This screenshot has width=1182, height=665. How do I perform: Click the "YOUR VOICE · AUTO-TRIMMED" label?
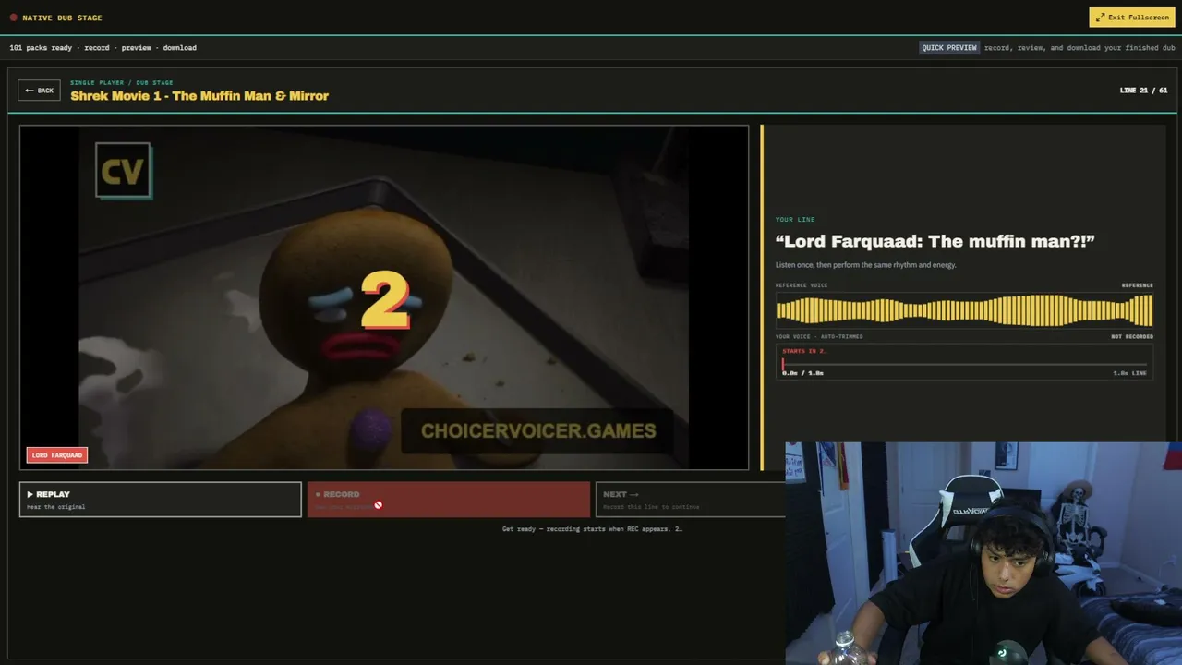819,337
